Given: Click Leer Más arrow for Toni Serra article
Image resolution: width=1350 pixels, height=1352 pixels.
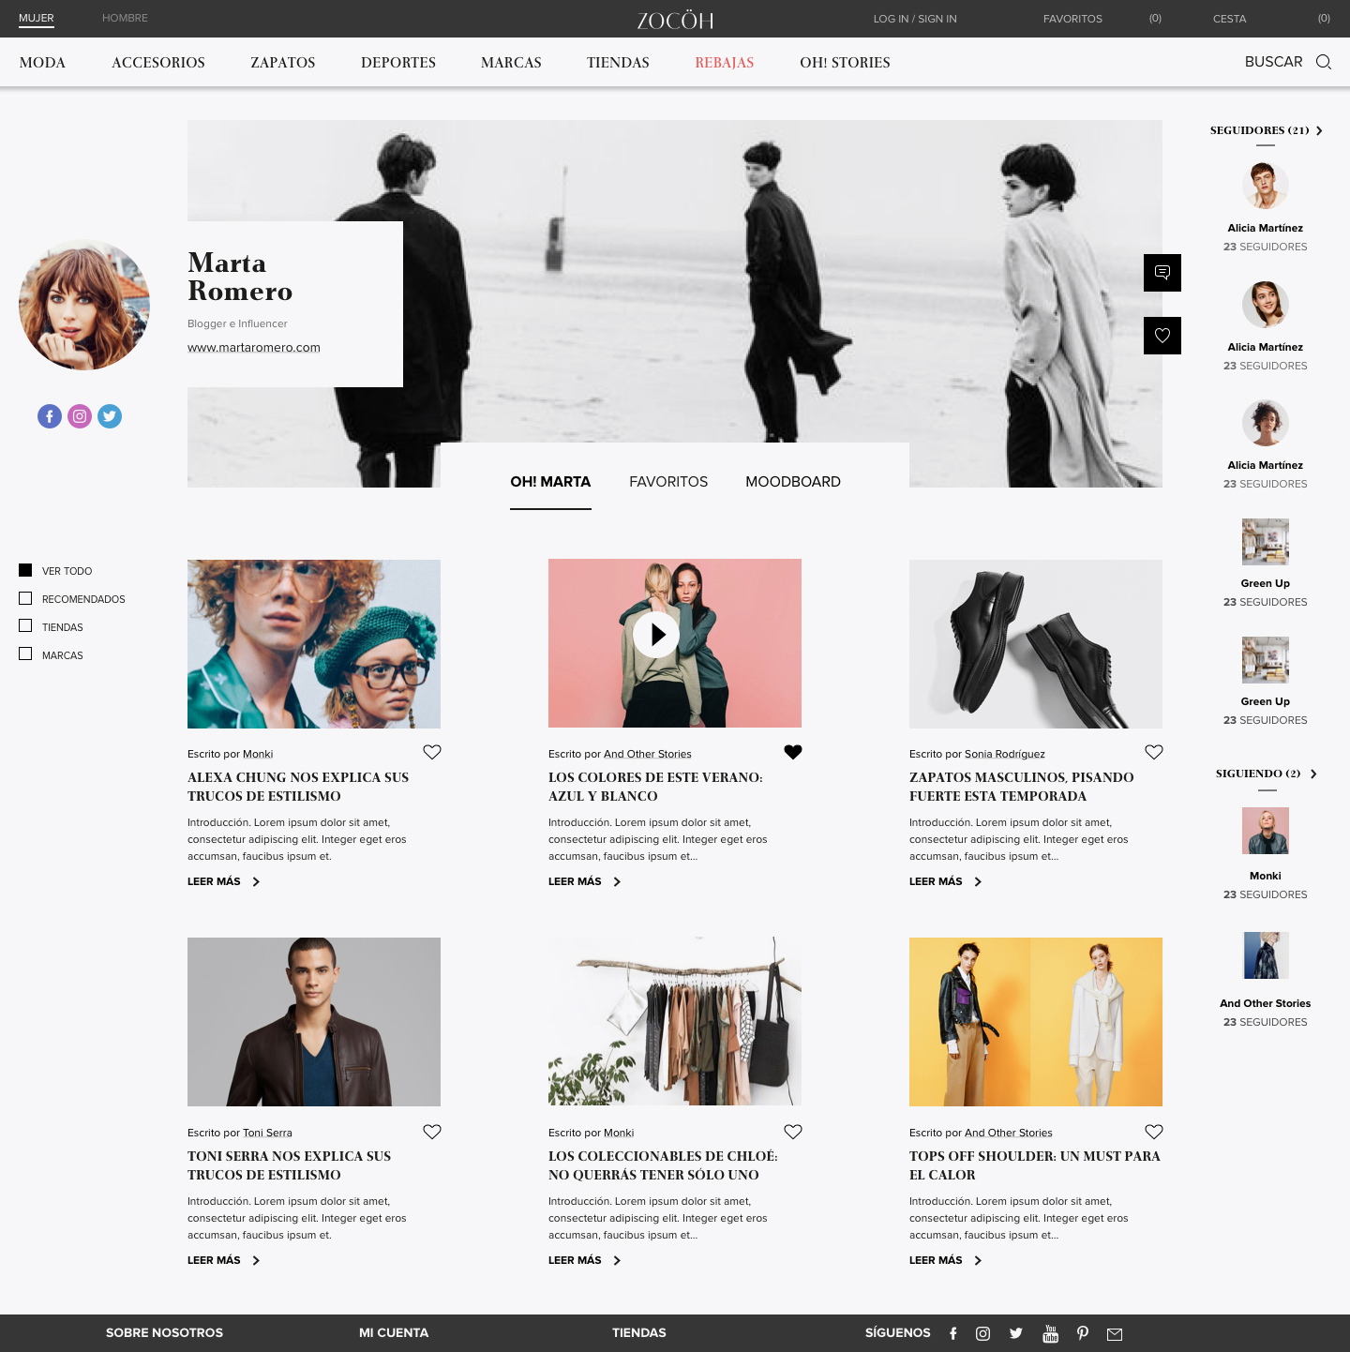Looking at the screenshot, I should [256, 1260].
